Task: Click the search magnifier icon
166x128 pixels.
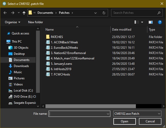Action: point(159,13)
